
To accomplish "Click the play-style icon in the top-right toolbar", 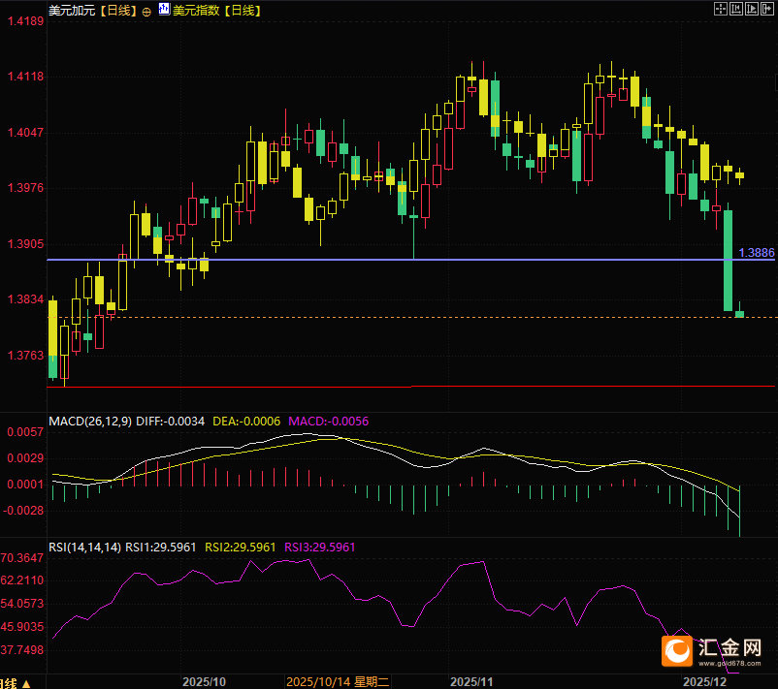I will pyautogui.click(x=752, y=9).
